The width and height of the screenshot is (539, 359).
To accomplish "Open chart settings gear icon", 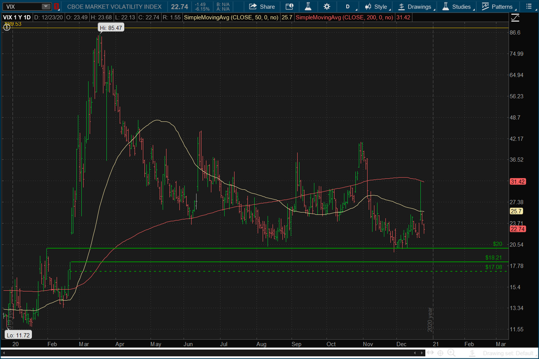I will click(x=326, y=6).
